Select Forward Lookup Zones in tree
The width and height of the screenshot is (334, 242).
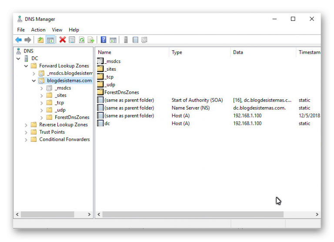(64, 66)
